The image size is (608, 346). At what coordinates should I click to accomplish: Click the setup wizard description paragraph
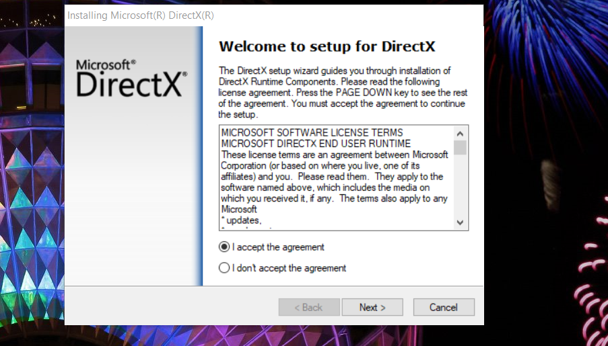pyautogui.click(x=343, y=93)
